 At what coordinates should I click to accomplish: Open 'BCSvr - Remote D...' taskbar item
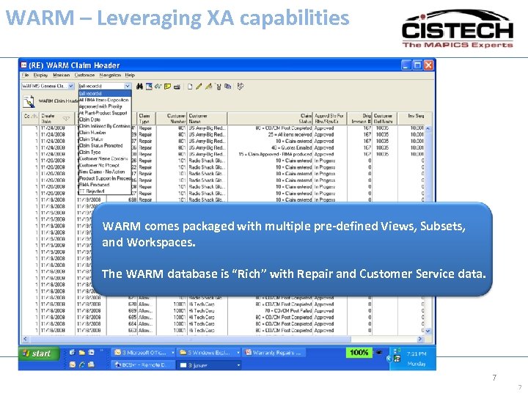(x=144, y=364)
